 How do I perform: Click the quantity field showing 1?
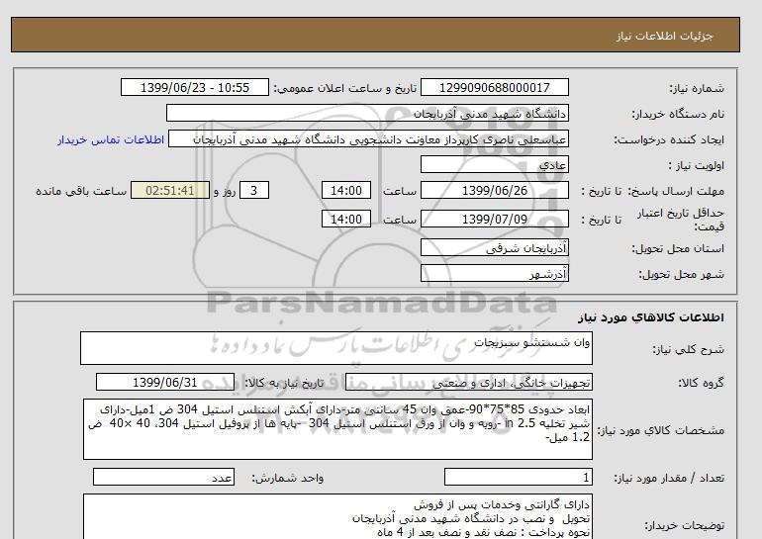(519, 478)
